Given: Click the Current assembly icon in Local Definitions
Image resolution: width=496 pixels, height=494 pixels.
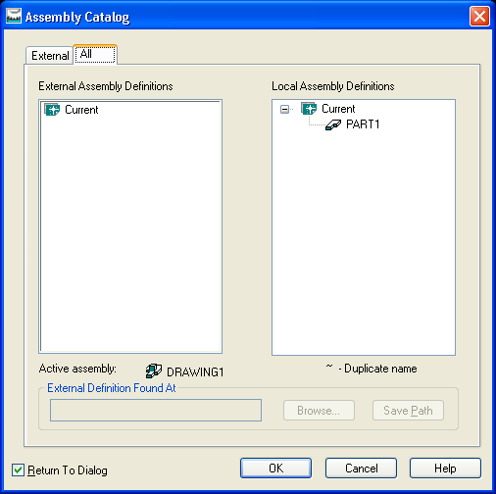Looking at the screenshot, I should (309, 109).
